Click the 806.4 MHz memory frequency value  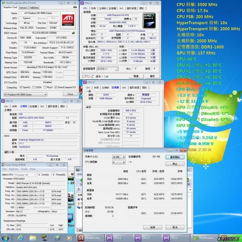131,111
